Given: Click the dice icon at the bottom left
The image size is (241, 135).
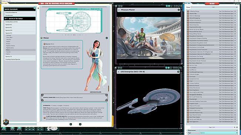Looking at the screenshot, I should tap(6, 122).
